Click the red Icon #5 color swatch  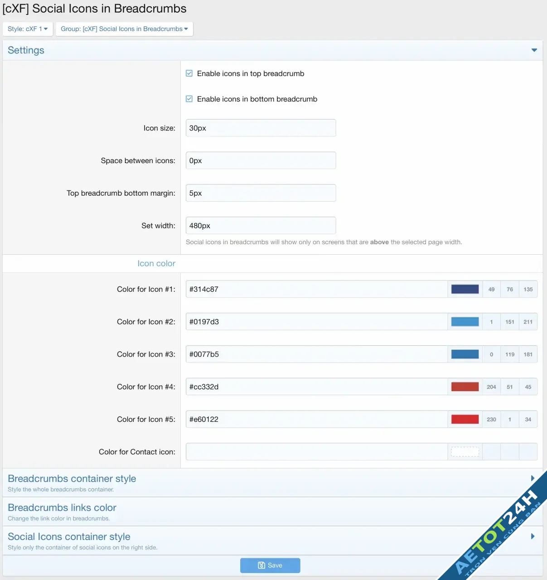tap(465, 420)
